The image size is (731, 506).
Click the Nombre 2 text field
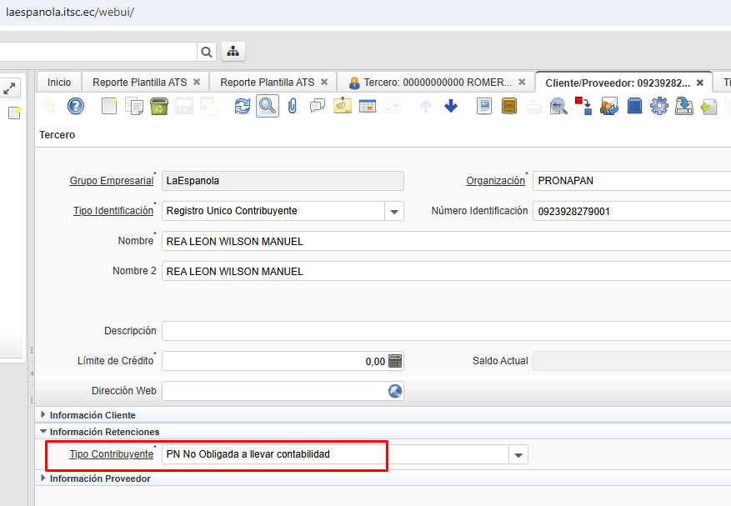click(x=442, y=271)
